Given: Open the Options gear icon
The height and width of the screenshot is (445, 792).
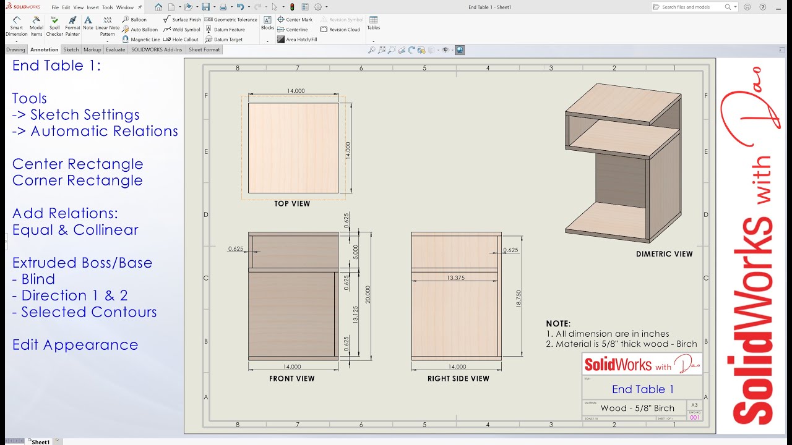Looking at the screenshot, I should pyautogui.click(x=318, y=7).
